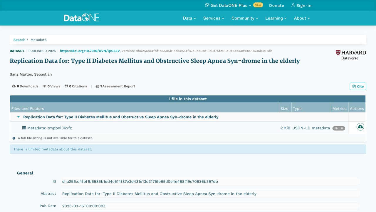Viewport: 376px width, 212px height.
Task: Click the author name Sanz Martos, Sebastián
Action: pyautogui.click(x=31, y=74)
